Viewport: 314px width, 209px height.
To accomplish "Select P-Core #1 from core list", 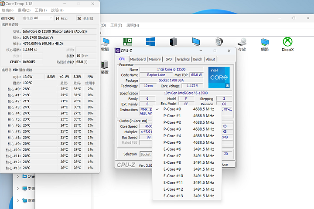I will [187, 116].
